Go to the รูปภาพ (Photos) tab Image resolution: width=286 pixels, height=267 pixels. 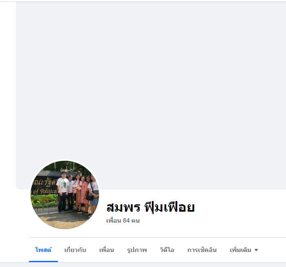click(137, 249)
